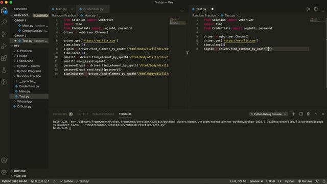The image size is (327, 184).
Task: Open more actions for left editor group
Action: 183,9
